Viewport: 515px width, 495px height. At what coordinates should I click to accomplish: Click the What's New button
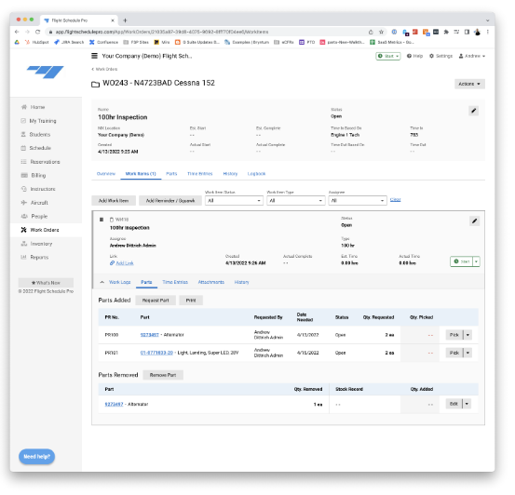click(x=46, y=283)
